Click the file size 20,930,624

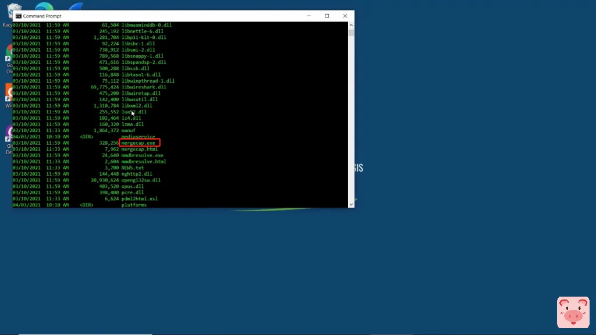pyautogui.click(x=105, y=180)
